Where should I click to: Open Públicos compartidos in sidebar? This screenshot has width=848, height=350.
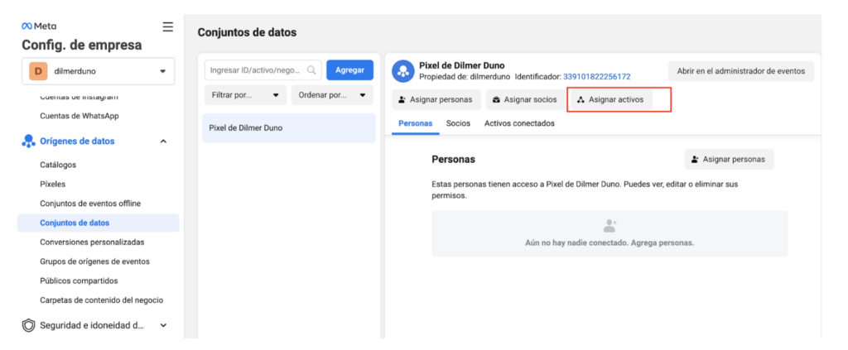click(x=79, y=280)
